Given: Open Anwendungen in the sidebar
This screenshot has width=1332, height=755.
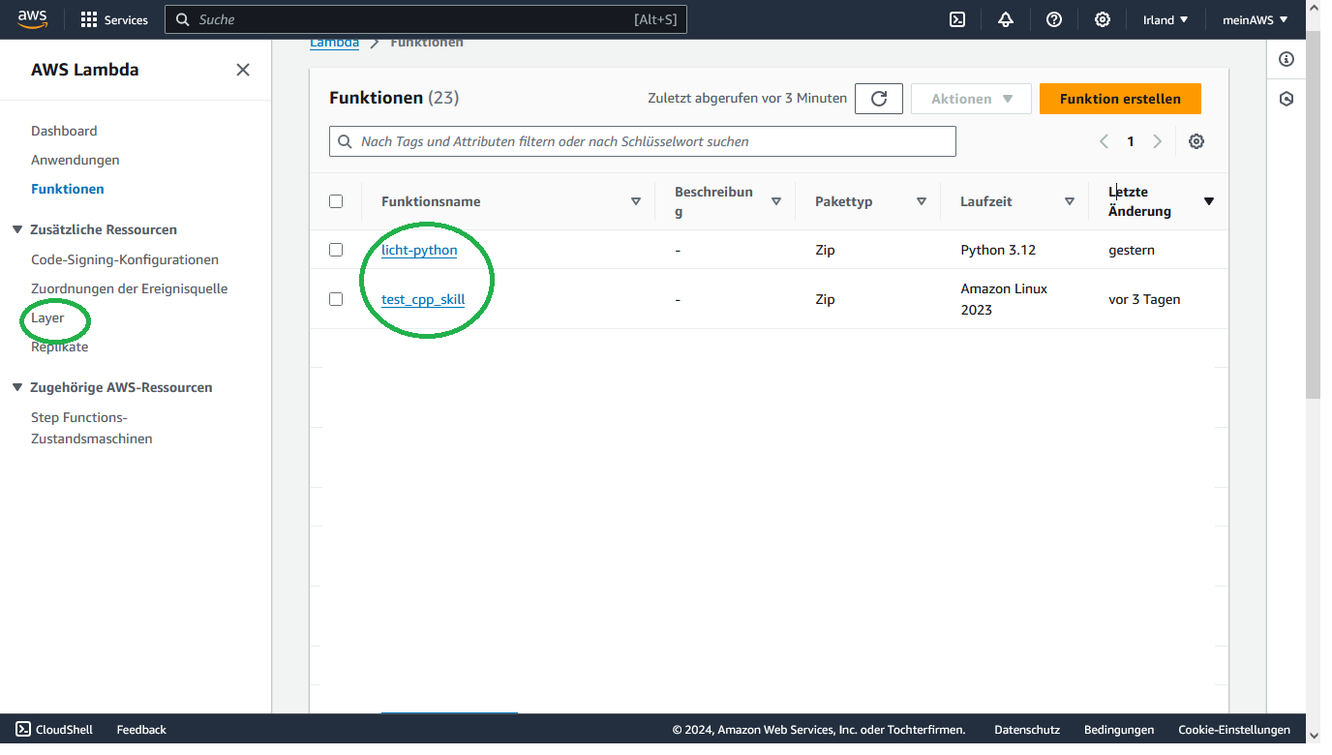Looking at the screenshot, I should click(x=76, y=160).
